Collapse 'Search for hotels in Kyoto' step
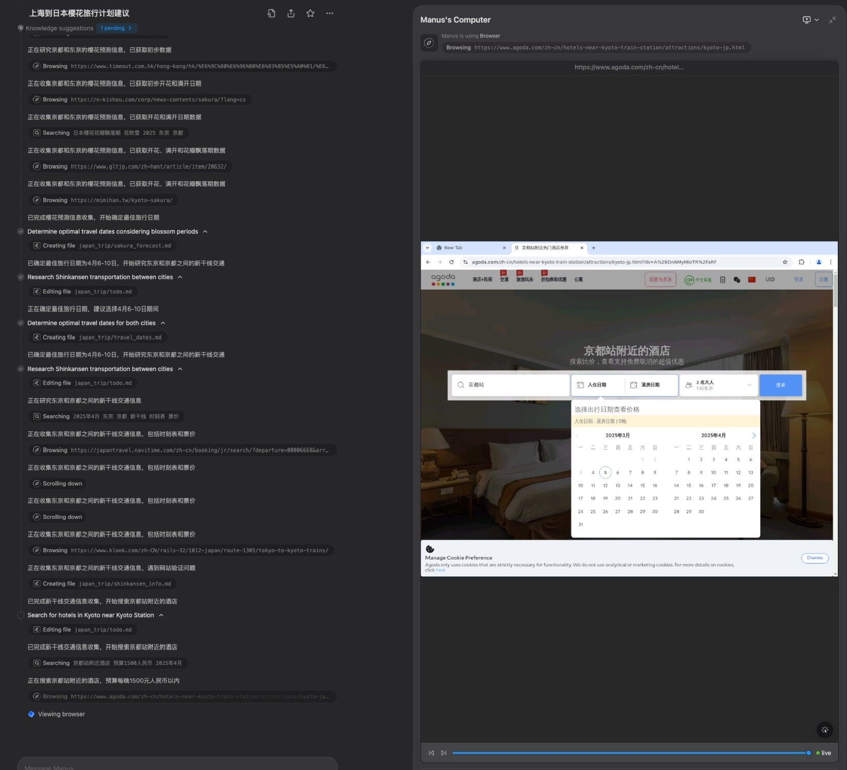 [x=161, y=615]
